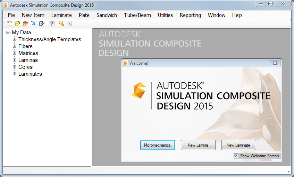Close the main application window
294x177 pixels.
[x=283, y=4]
